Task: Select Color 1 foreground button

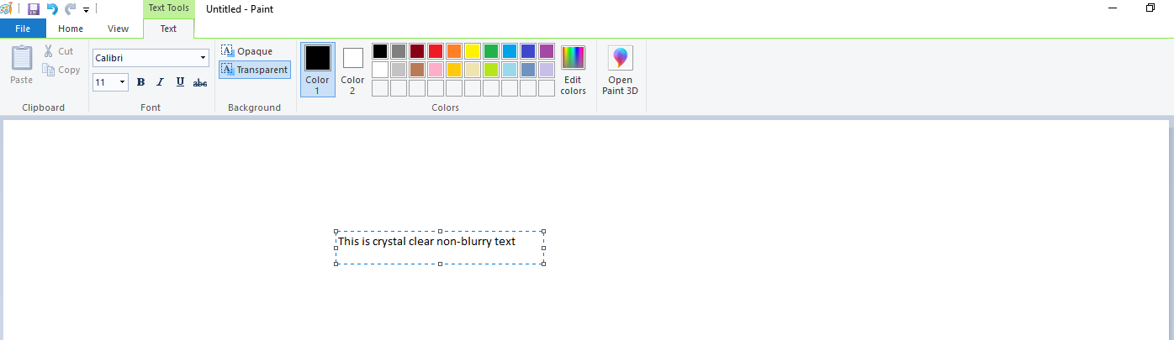Action: [x=317, y=70]
